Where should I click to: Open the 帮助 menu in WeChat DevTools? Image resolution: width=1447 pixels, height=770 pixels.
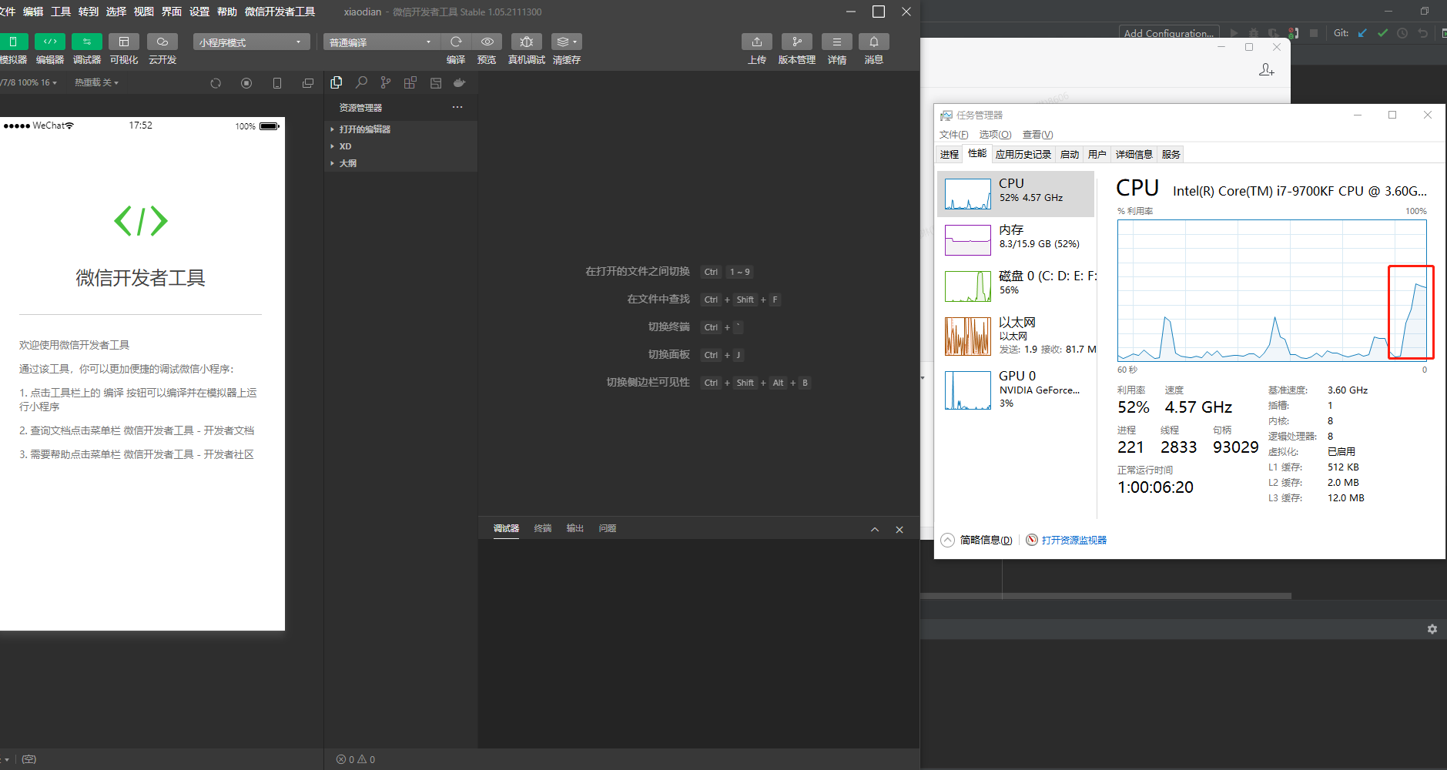click(227, 12)
